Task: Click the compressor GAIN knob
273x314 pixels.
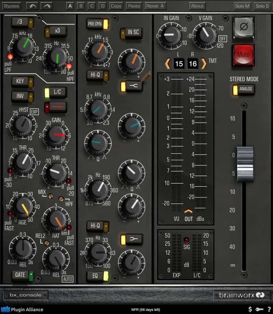Action: coord(57,136)
